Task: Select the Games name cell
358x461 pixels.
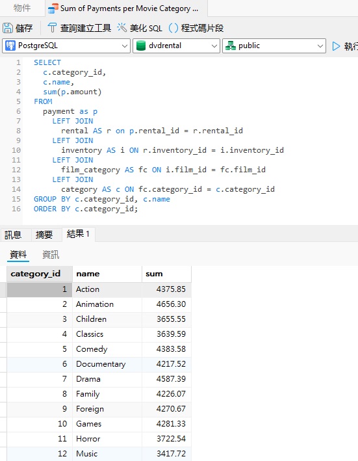Action: [x=107, y=424]
